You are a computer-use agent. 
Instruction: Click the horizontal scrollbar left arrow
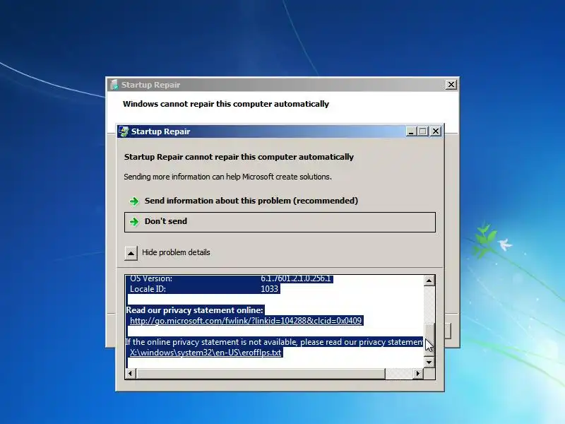click(131, 374)
